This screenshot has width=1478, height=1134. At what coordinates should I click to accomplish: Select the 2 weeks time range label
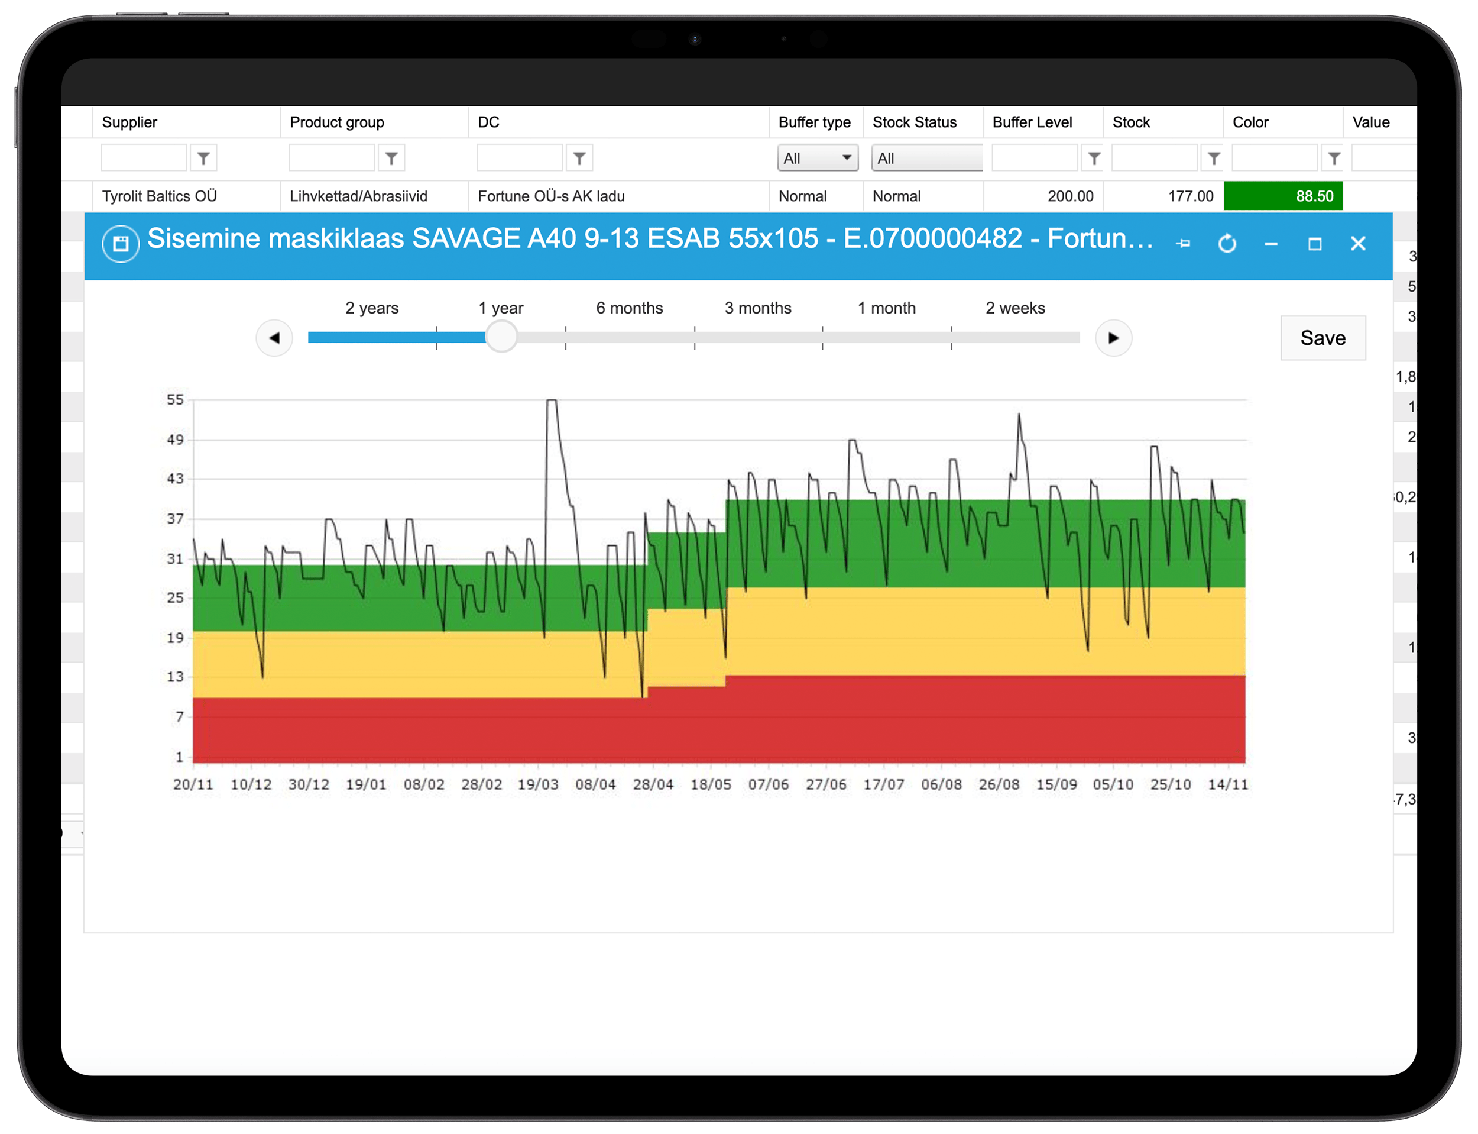(x=1014, y=308)
